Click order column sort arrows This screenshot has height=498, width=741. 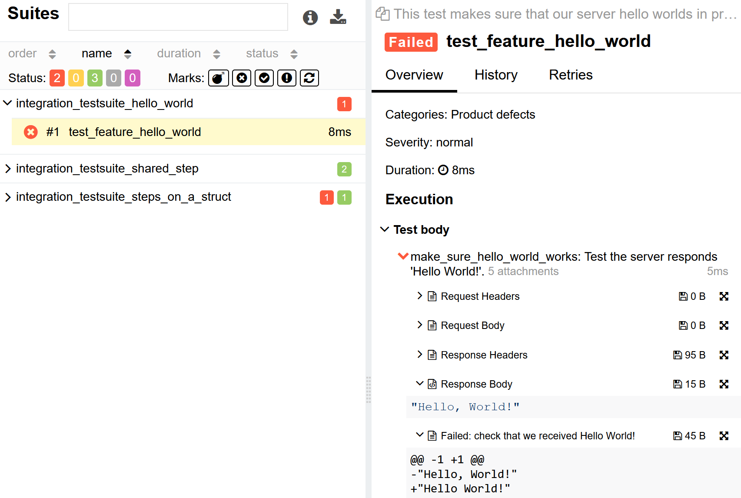click(x=52, y=54)
